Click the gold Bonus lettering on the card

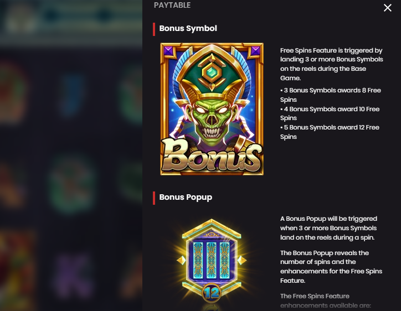(212, 155)
